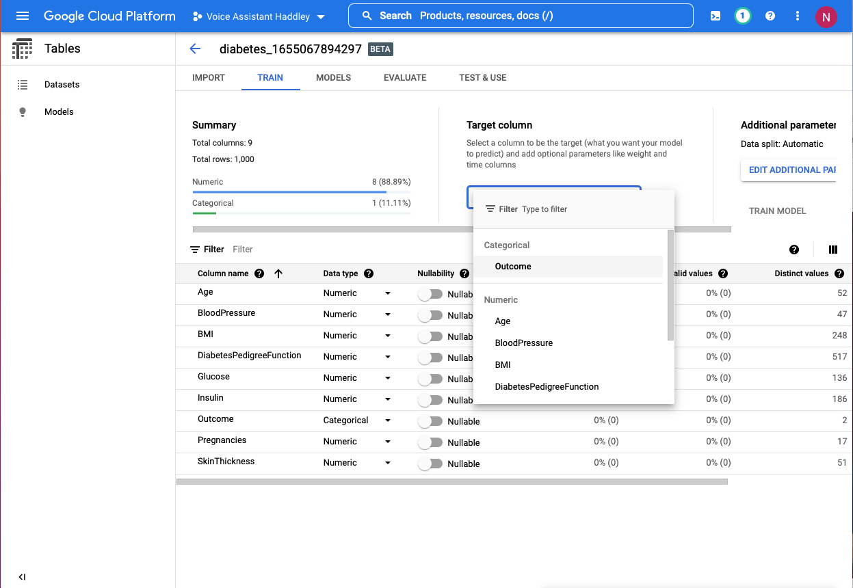Click the help question mark in header
The image size is (853, 588).
pos(770,16)
